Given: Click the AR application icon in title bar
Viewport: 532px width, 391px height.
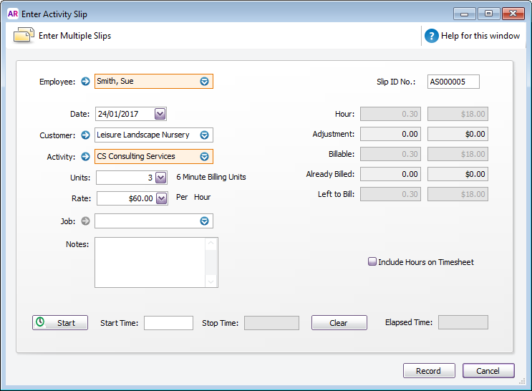Looking at the screenshot, I should click(x=12, y=14).
